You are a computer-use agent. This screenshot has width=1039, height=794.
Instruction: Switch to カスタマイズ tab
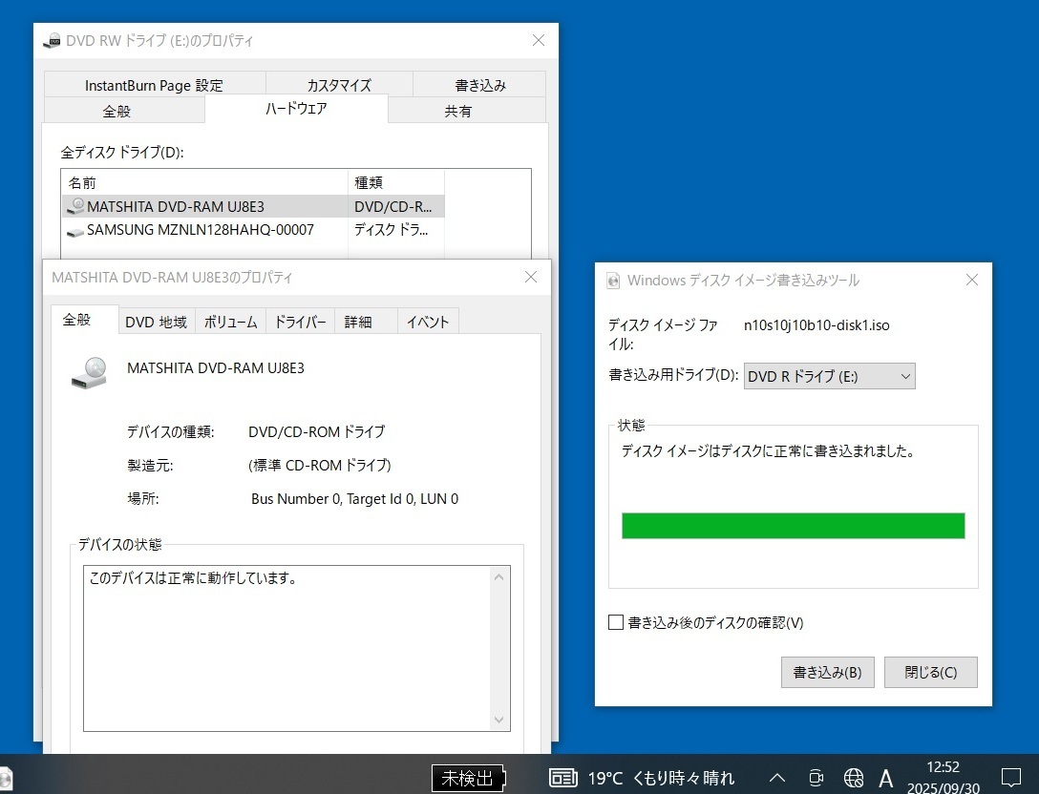click(339, 85)
